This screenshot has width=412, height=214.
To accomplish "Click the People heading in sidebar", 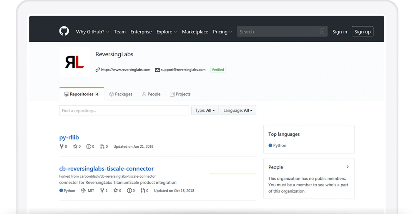I will point(276,167).
